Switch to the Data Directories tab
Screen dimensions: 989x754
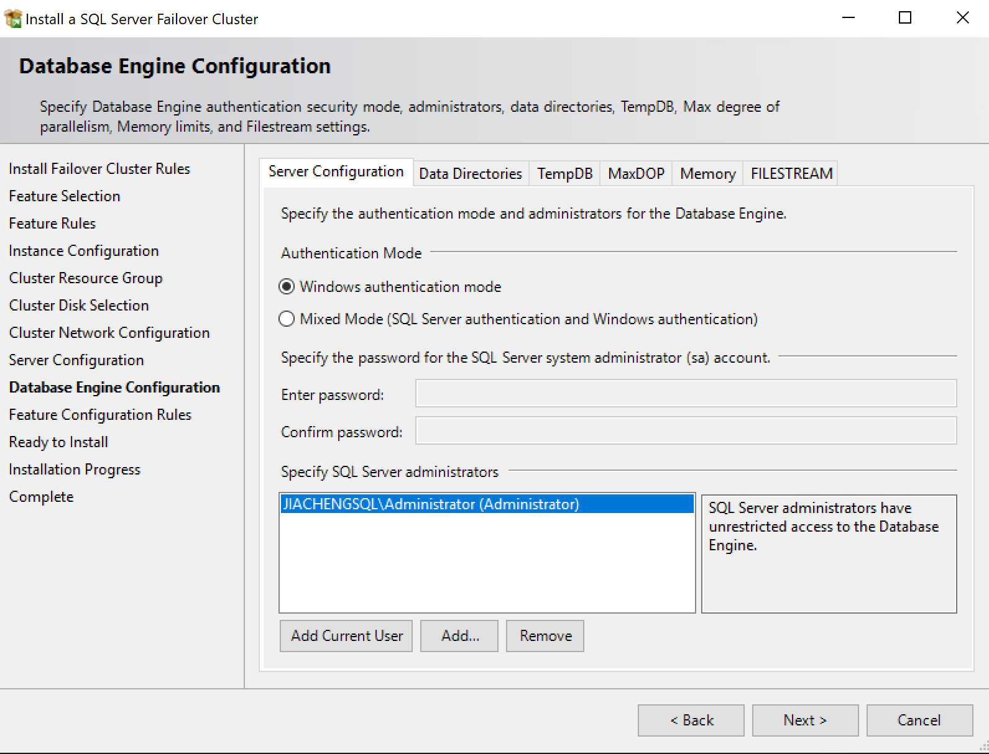470,174
